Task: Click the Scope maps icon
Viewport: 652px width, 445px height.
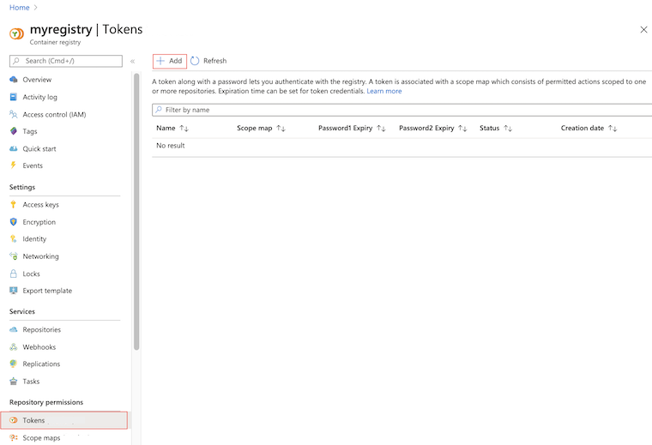Action: tap(14, 437)
